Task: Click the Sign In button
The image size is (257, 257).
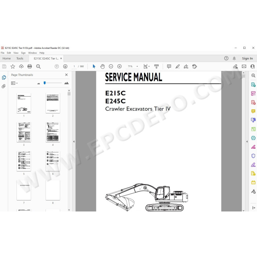Action: tap(247, 58)
